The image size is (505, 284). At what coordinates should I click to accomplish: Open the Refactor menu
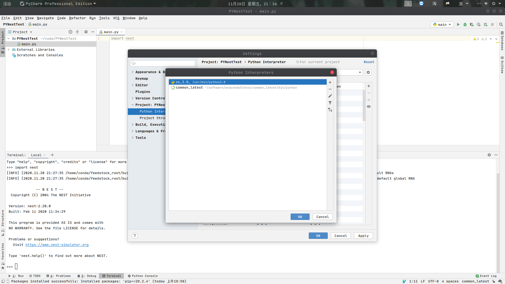coord(77,18)
